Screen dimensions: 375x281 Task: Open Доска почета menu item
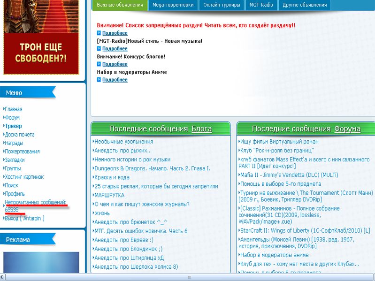[19, 135]
